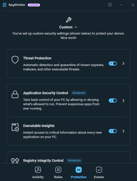137x181 pixels.
Task: Click the SpyShelter logo icon
Action: [5, 5]
